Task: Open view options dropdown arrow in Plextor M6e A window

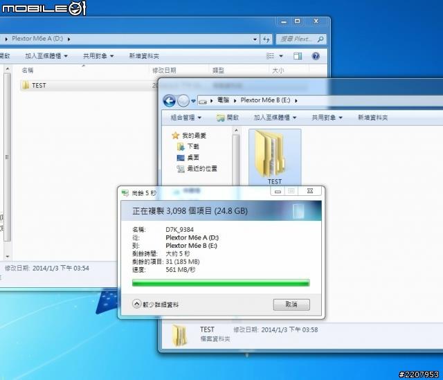Action: pyautogui.click(x=281, y=56)
